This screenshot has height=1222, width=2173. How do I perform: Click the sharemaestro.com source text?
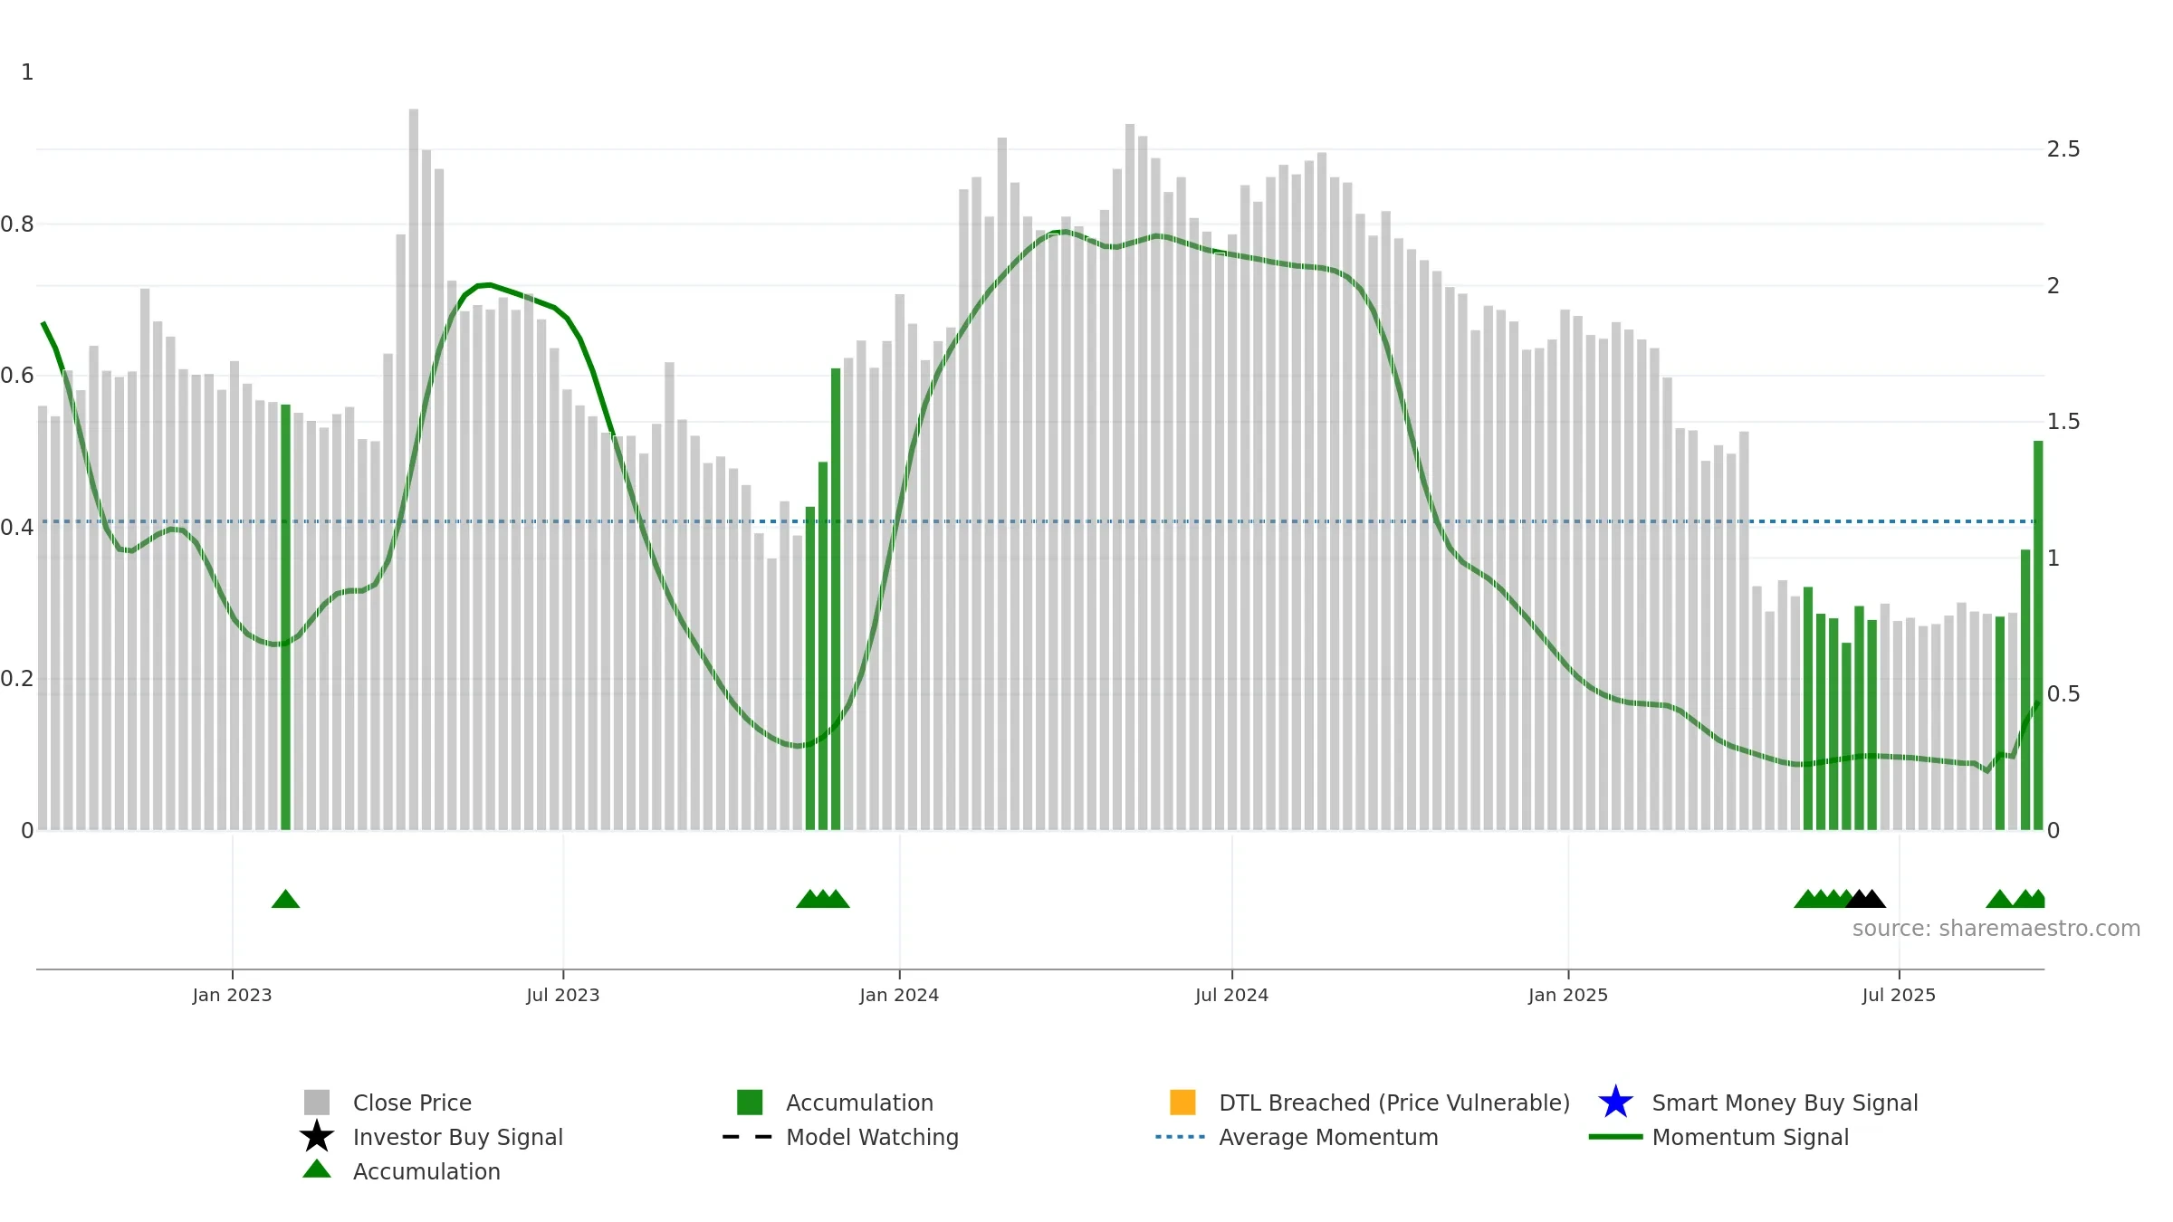click(1996, 929)
